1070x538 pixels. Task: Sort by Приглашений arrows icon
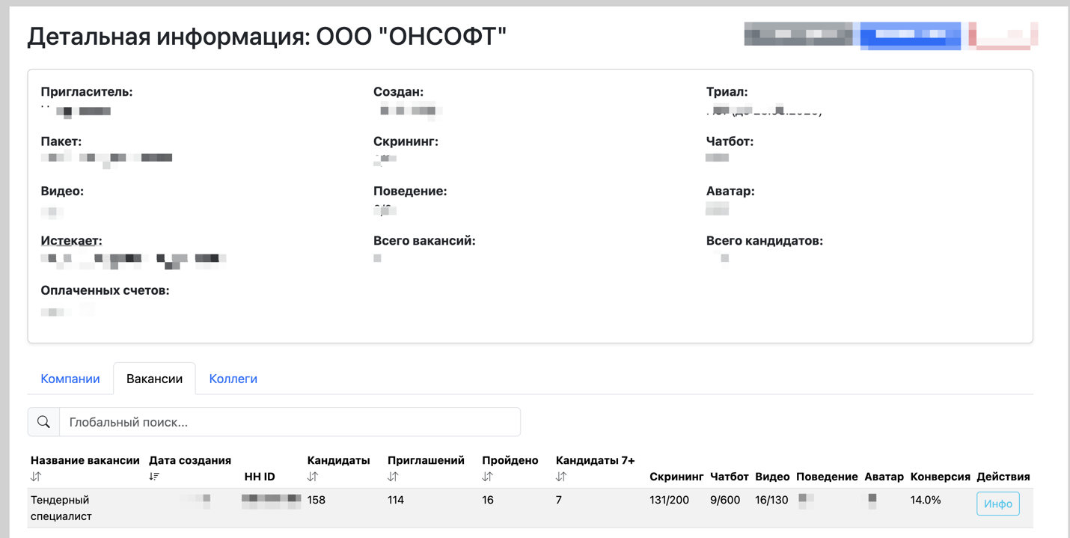393,477
